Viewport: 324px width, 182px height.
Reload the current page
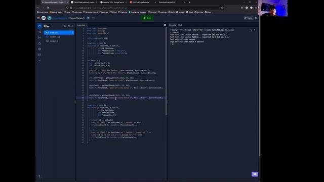coord(48,8)
